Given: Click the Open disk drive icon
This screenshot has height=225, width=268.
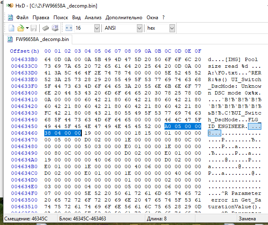Looking at the screenshot, I should tap(55, 28).
